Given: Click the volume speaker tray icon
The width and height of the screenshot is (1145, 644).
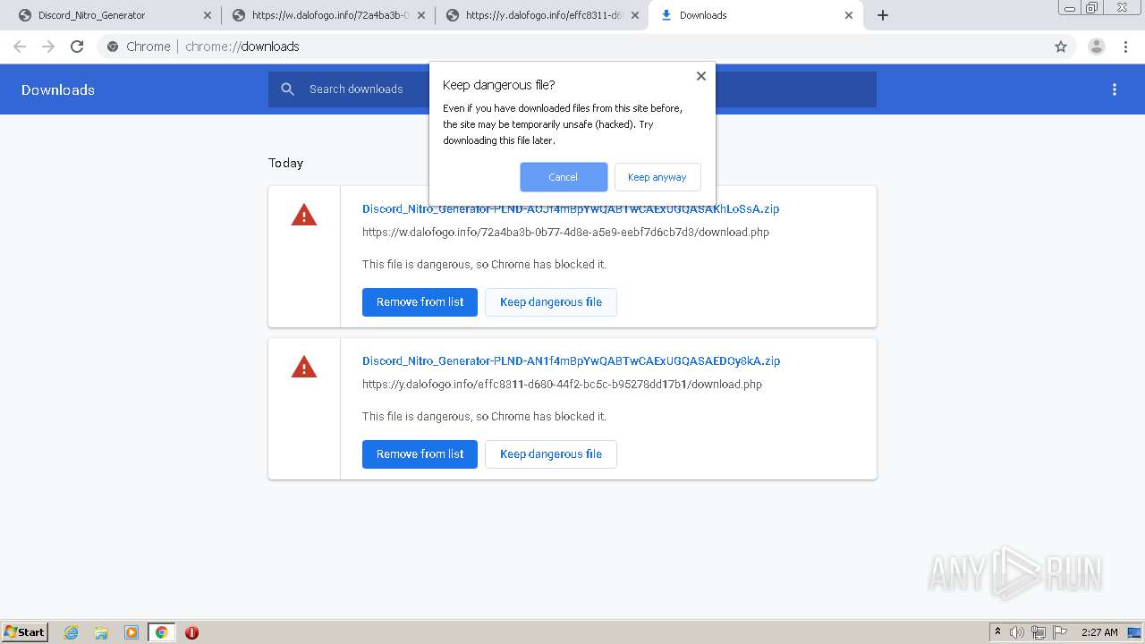Looking at the screenshot, I should coord(1017,632).
